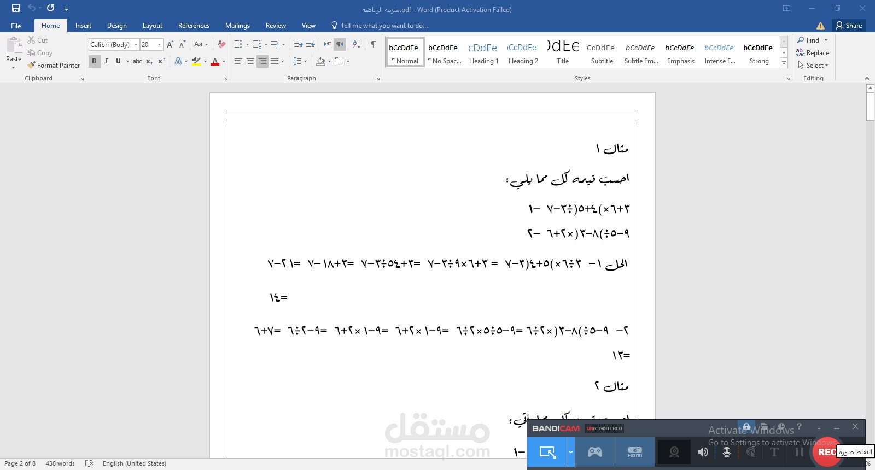This screenshot has width=875, height=470.
Task: Open Font dialog launcher
Action: tap(225, 79)
